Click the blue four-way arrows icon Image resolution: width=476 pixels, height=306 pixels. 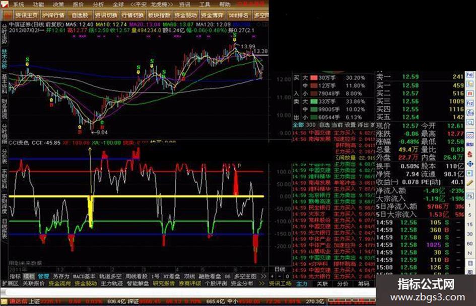470,164
